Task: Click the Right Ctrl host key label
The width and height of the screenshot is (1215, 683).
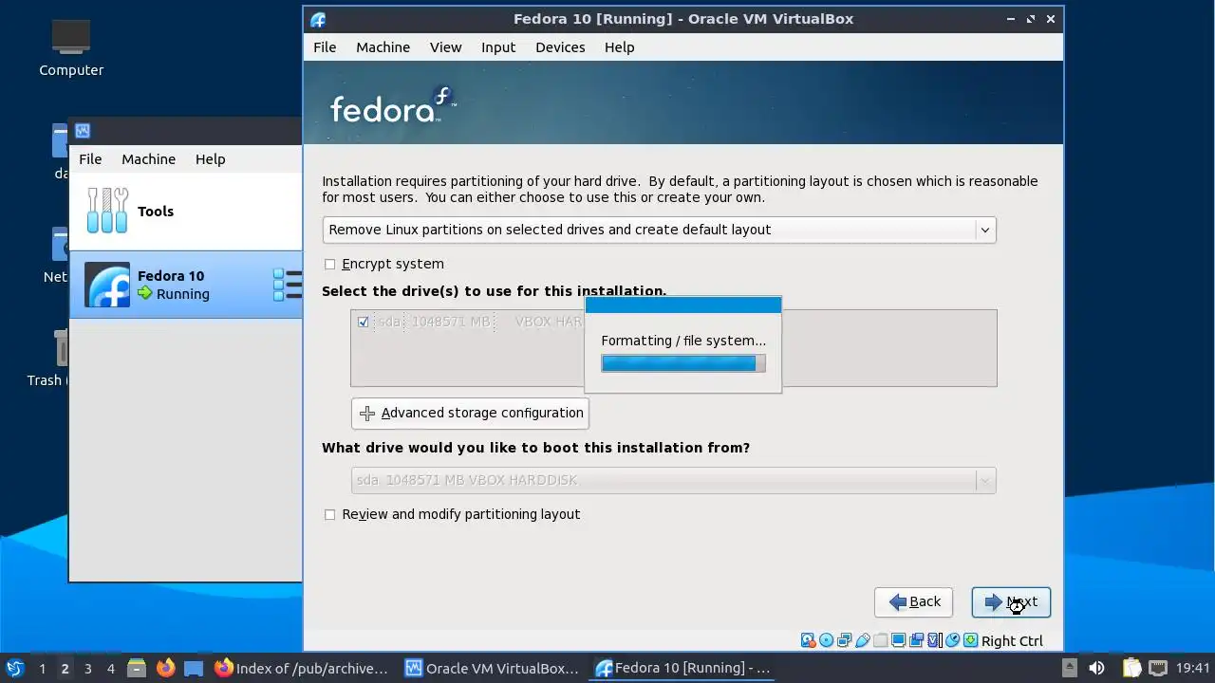Action: point(1012,641)
